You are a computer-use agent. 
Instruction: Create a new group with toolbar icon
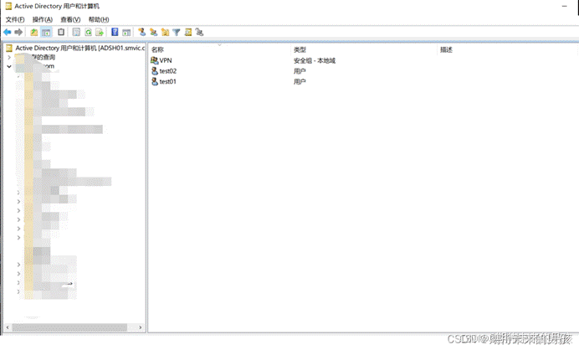[154, 32]
